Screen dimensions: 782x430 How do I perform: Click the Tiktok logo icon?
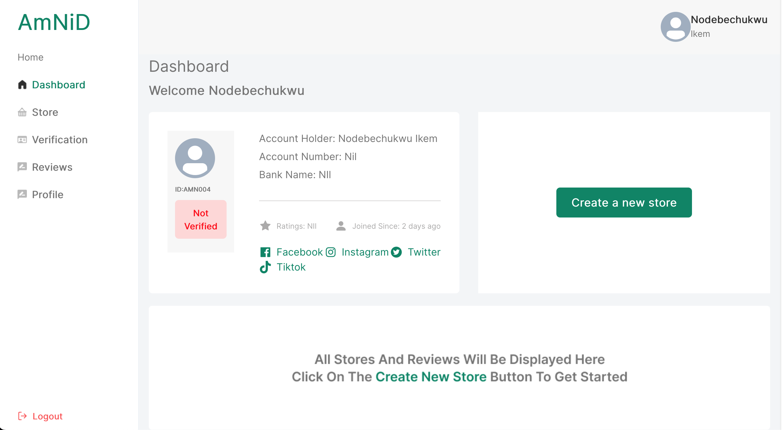pos(265,267)
